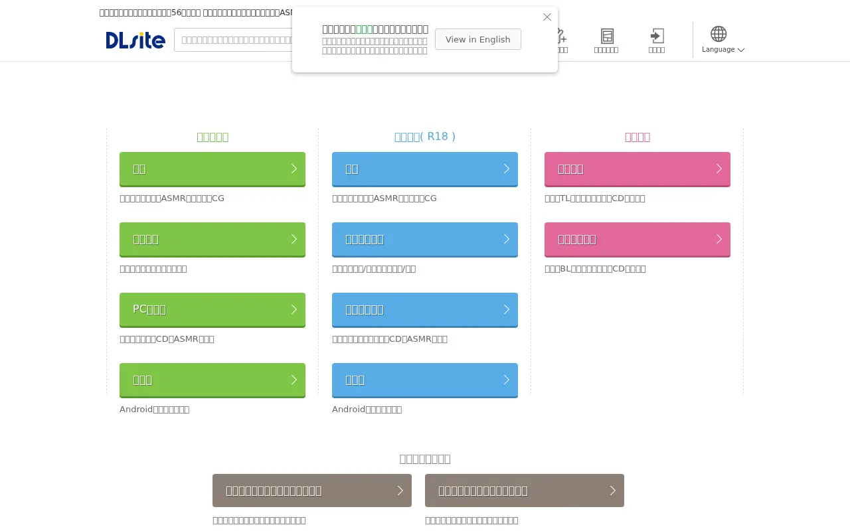Click the page layout icon in header
850x531 pixels.
607,36
